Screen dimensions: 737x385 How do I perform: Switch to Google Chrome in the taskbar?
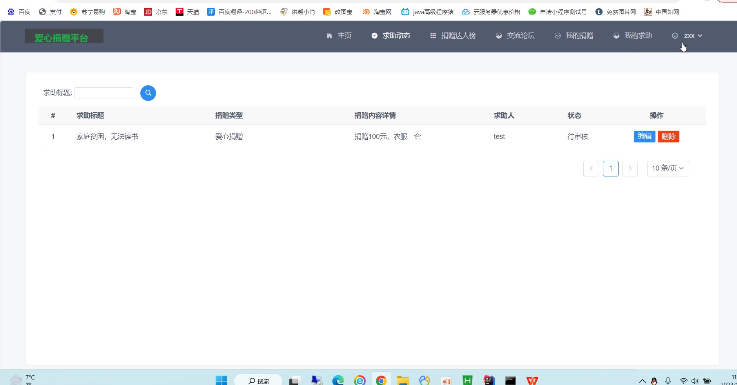point(381,380)
